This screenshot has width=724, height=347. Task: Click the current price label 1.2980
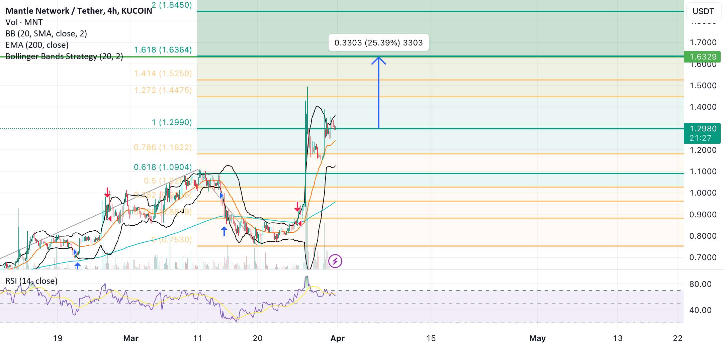pyautogui.click(x=702, y=133)
